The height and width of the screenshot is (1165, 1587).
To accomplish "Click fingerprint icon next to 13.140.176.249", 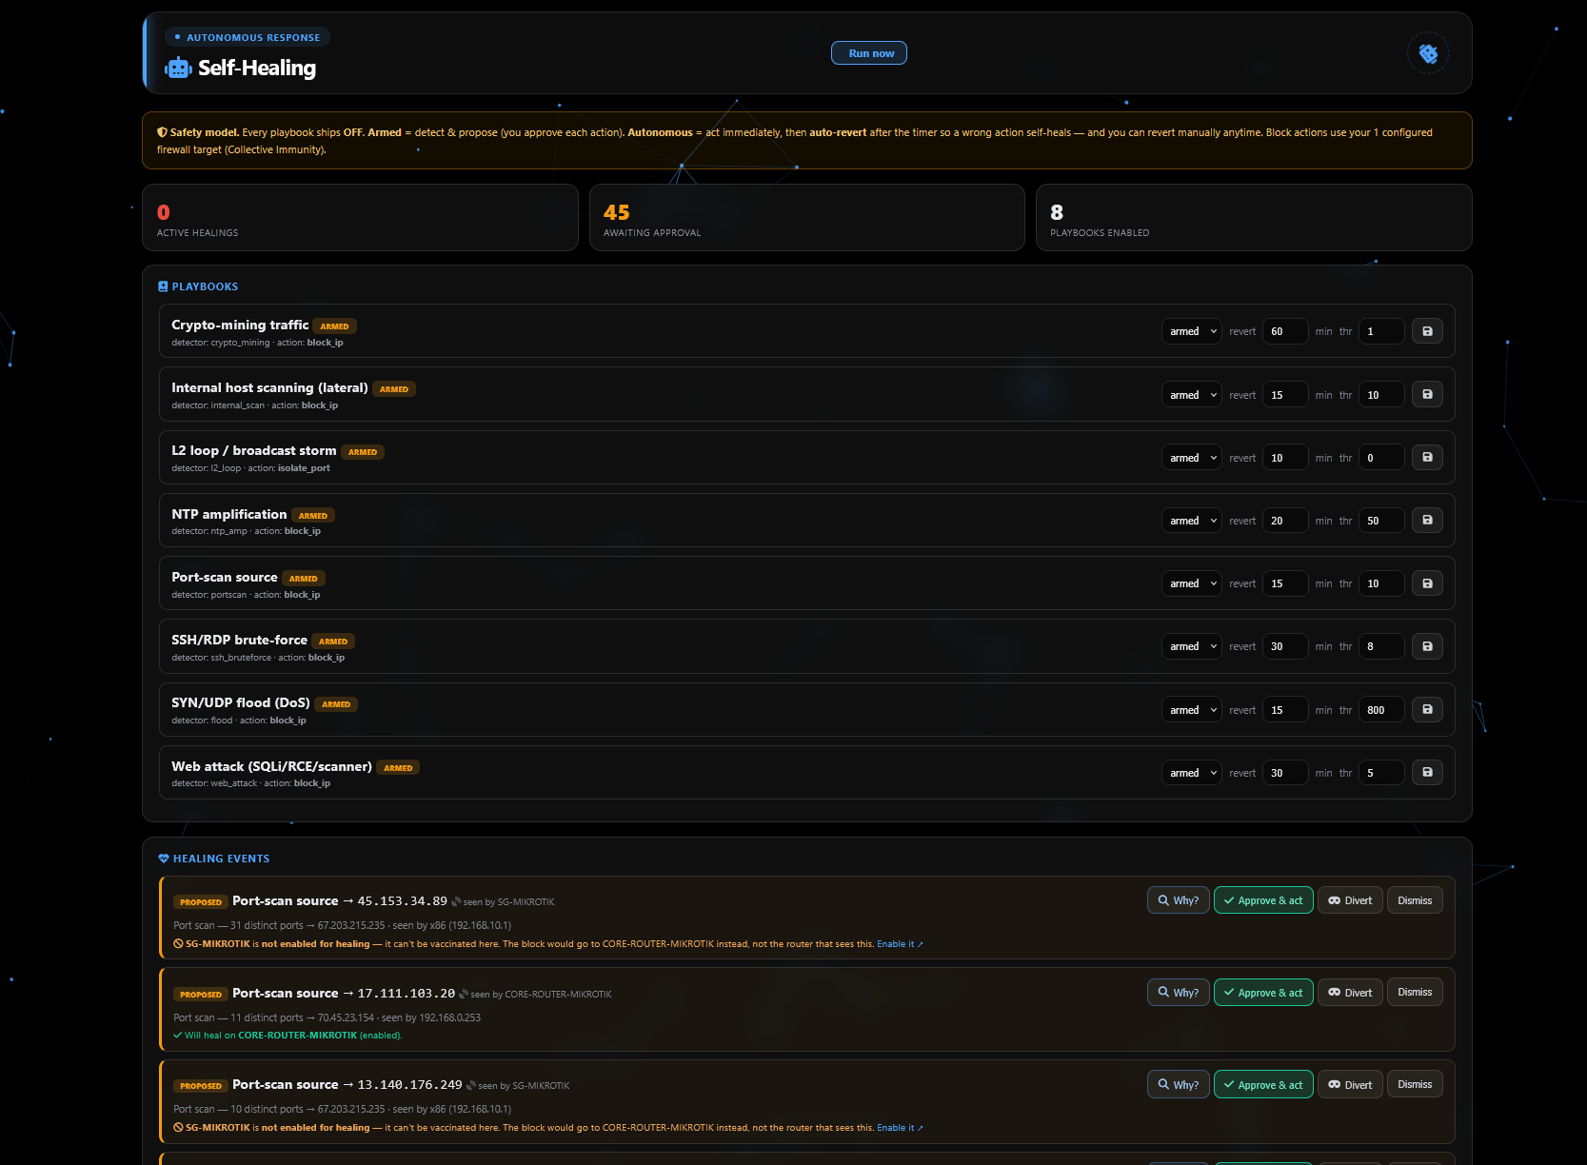I will point(471,1085).
